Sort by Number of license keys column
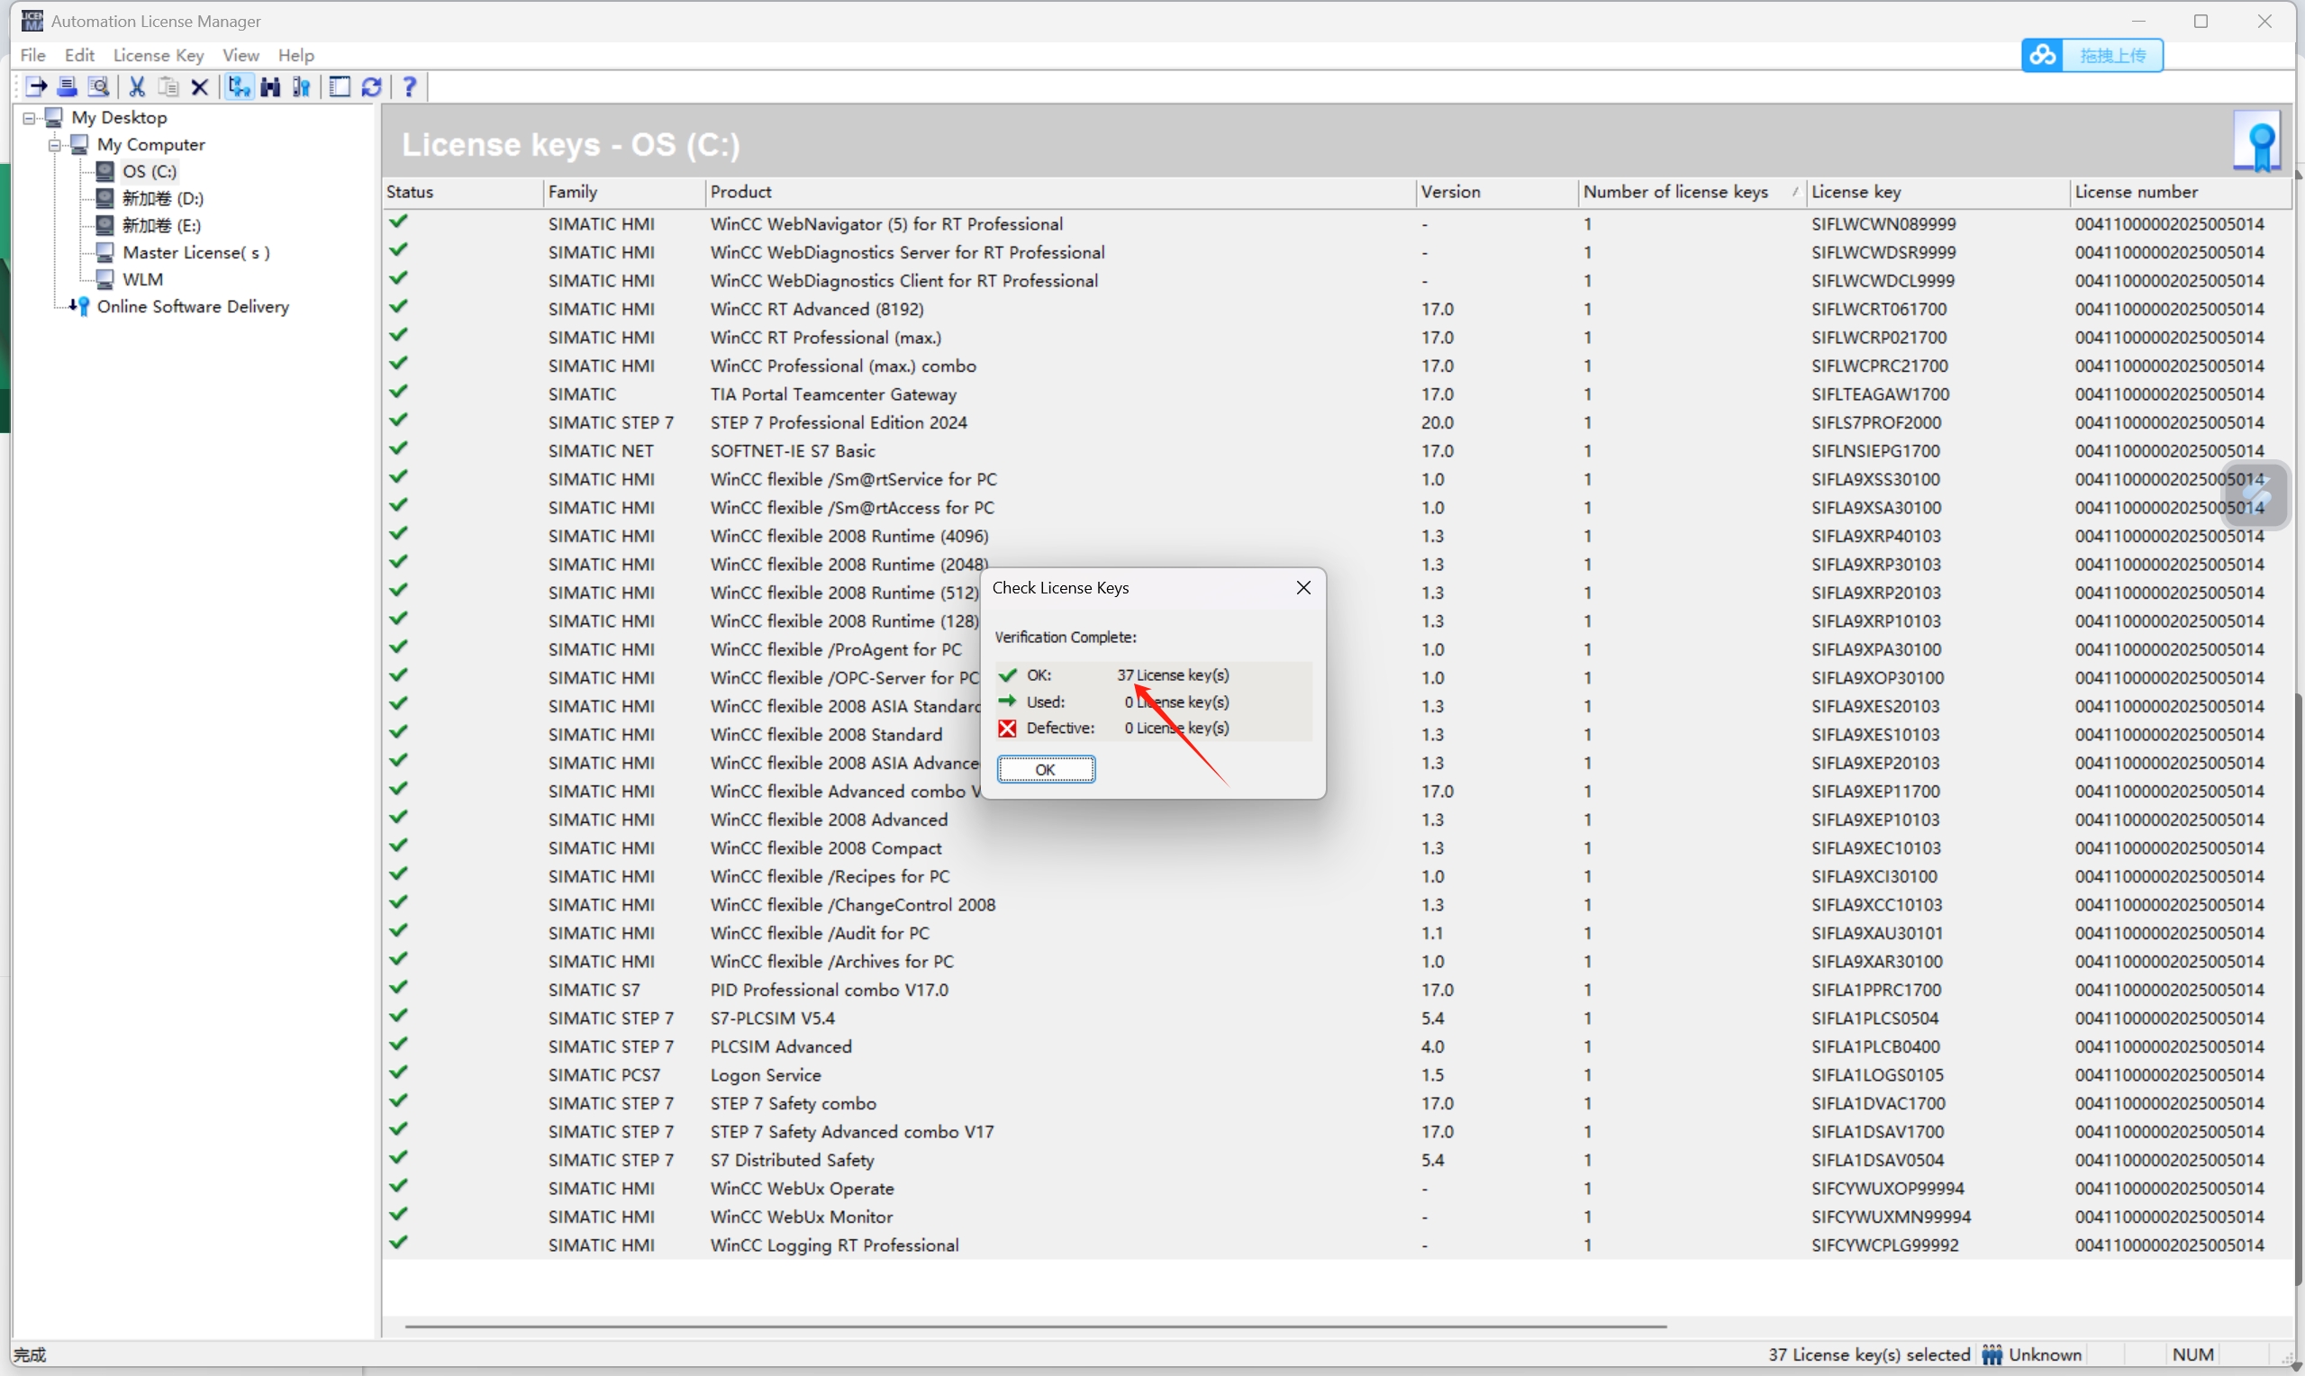 (1675, 192)
